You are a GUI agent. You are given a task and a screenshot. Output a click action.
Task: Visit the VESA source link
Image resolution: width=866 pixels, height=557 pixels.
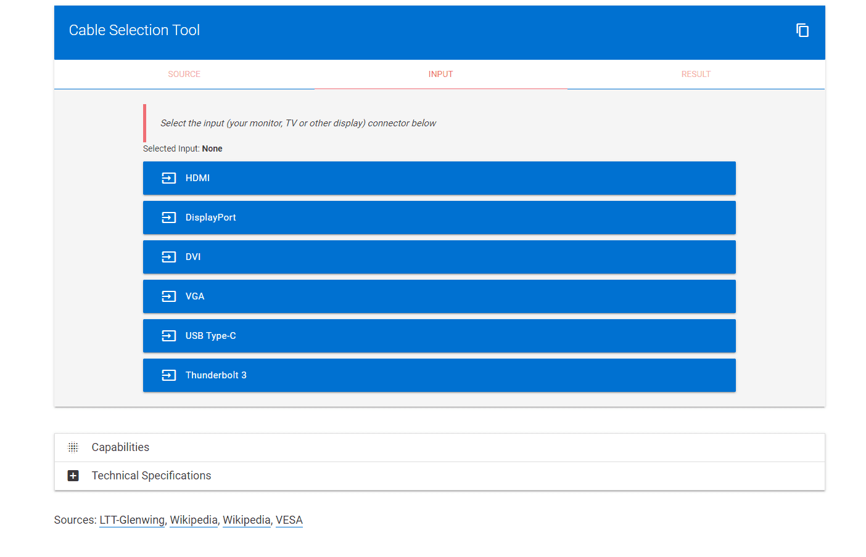pos(289,520)
